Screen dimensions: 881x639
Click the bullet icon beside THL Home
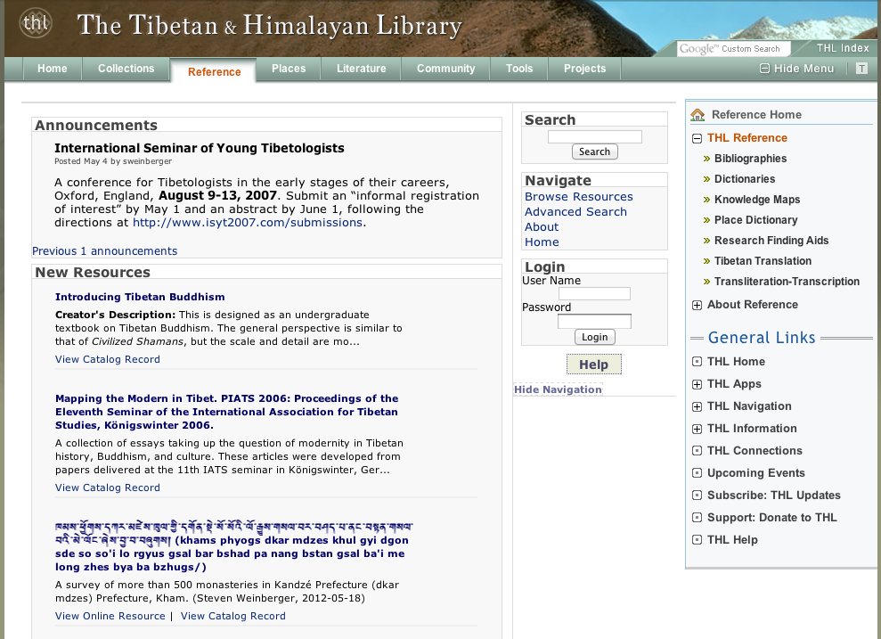point(697,362)
